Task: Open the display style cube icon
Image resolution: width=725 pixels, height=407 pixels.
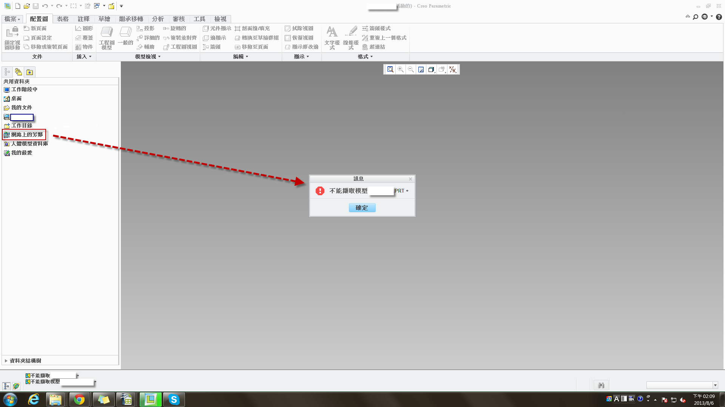Action: point(431,69)
